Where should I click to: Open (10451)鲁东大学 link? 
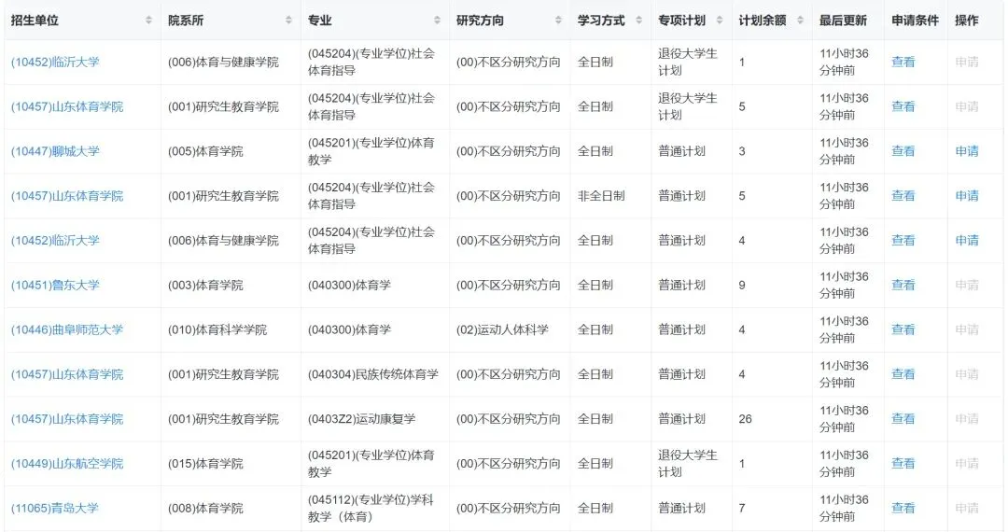[55, 285]
